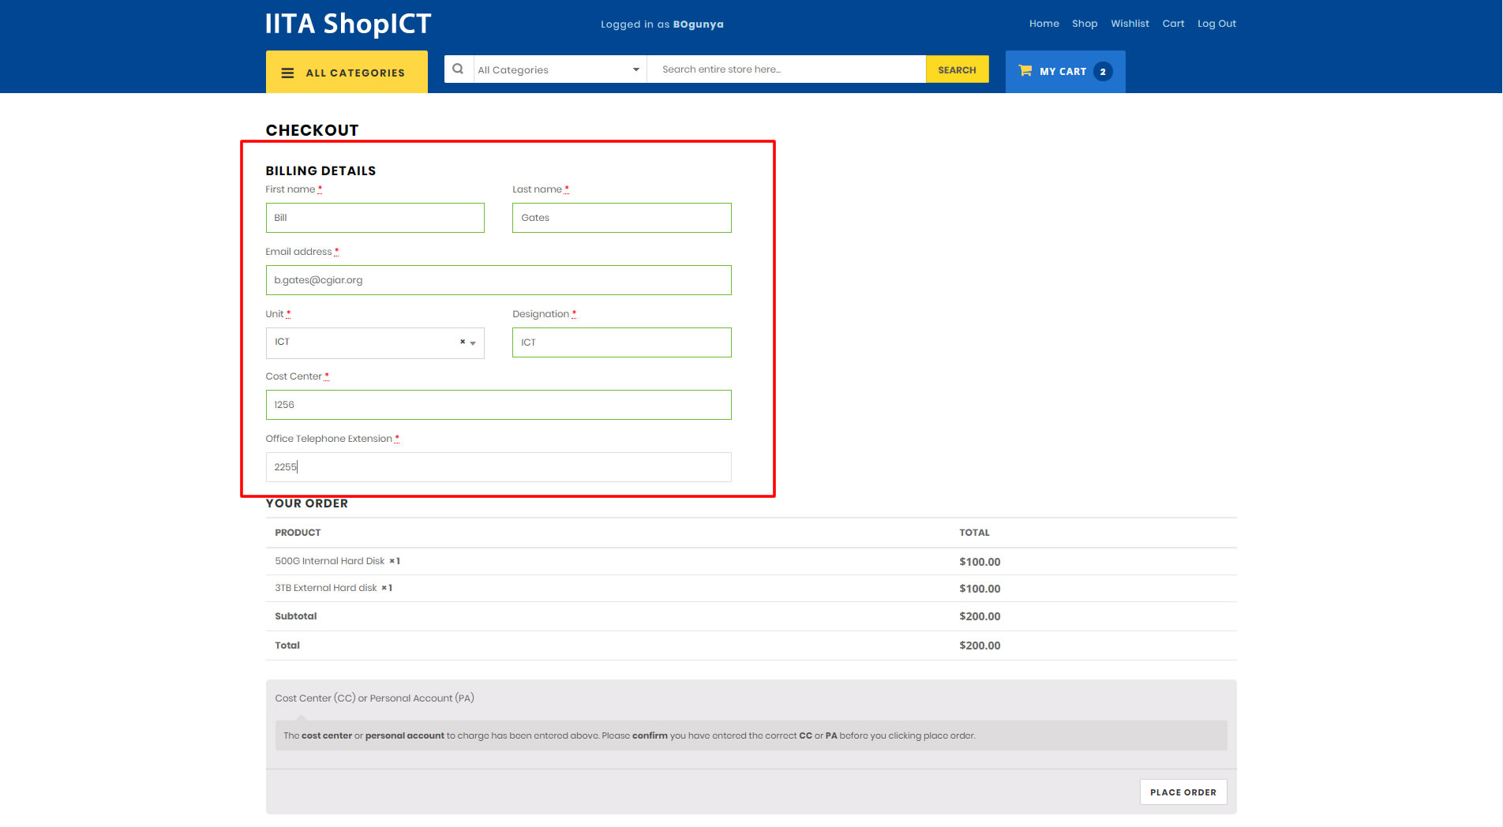Click the 500G Internal Hard Disk product row
The width and height of the screenshot is (1503, 827).
(x=751, y=561)
